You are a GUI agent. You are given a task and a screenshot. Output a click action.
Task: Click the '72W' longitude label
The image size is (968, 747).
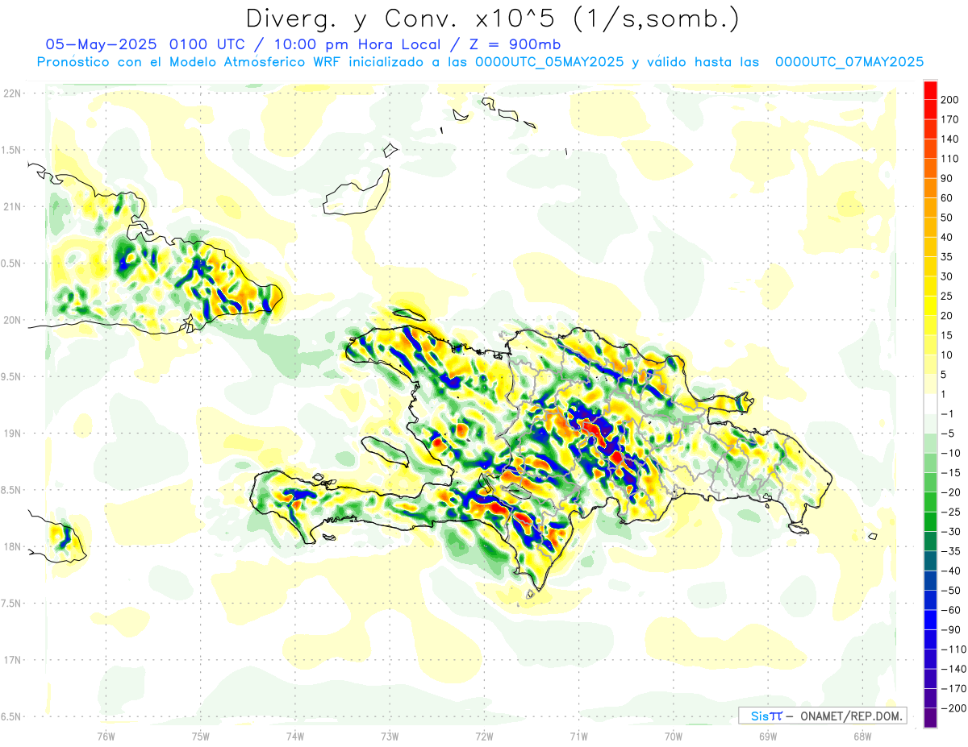click(x=484, y=736)
